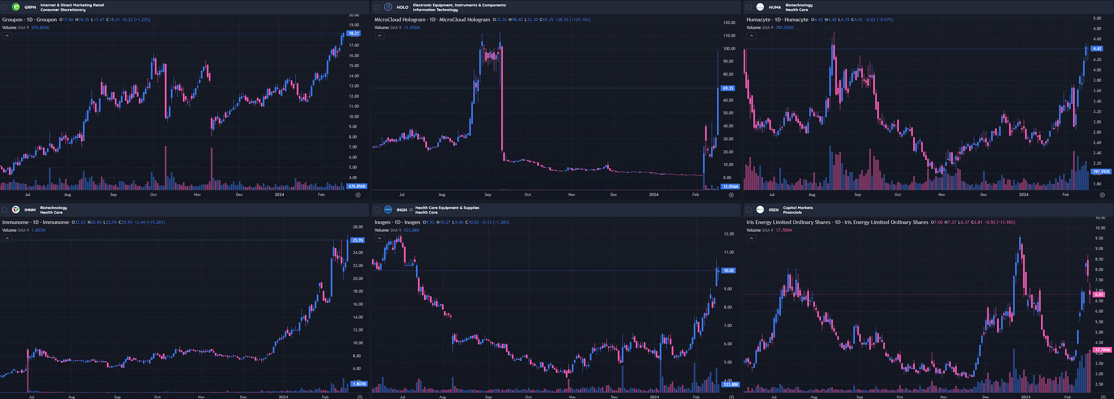The height and width of the screenshot is (399, 1114).
Task: Click the IMNM ticker symbol
Action: coord(30,210)
